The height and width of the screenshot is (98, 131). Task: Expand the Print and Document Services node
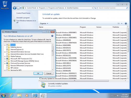tap(5, 63)
